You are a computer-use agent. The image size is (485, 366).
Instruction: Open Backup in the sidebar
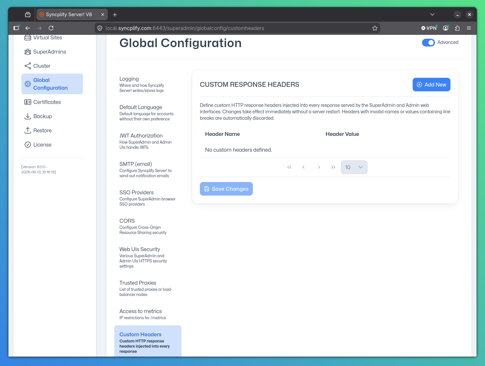click(x=52, y=116)
